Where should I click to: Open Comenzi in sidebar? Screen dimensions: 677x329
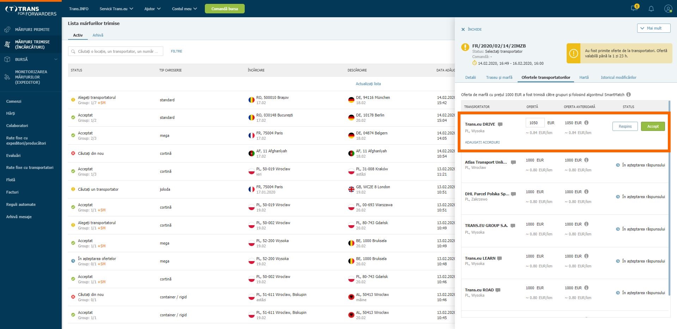(x=14, y=101)
